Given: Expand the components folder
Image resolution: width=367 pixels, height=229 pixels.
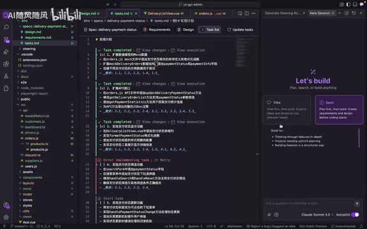Looking at the screenshot, I should (x=32, y=177).
